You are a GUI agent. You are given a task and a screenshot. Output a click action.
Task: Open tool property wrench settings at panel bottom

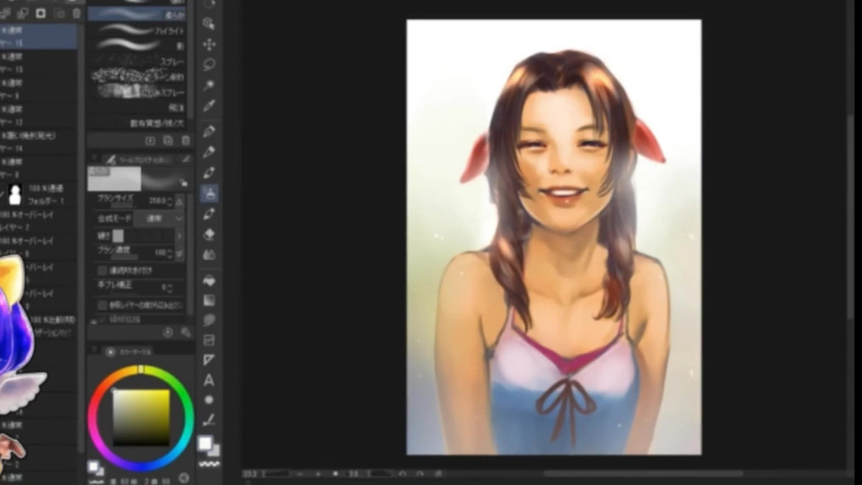(x=186, y=332)
